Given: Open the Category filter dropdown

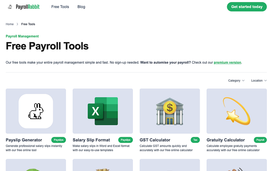Looking at the screenshot, I should point(236,81).
